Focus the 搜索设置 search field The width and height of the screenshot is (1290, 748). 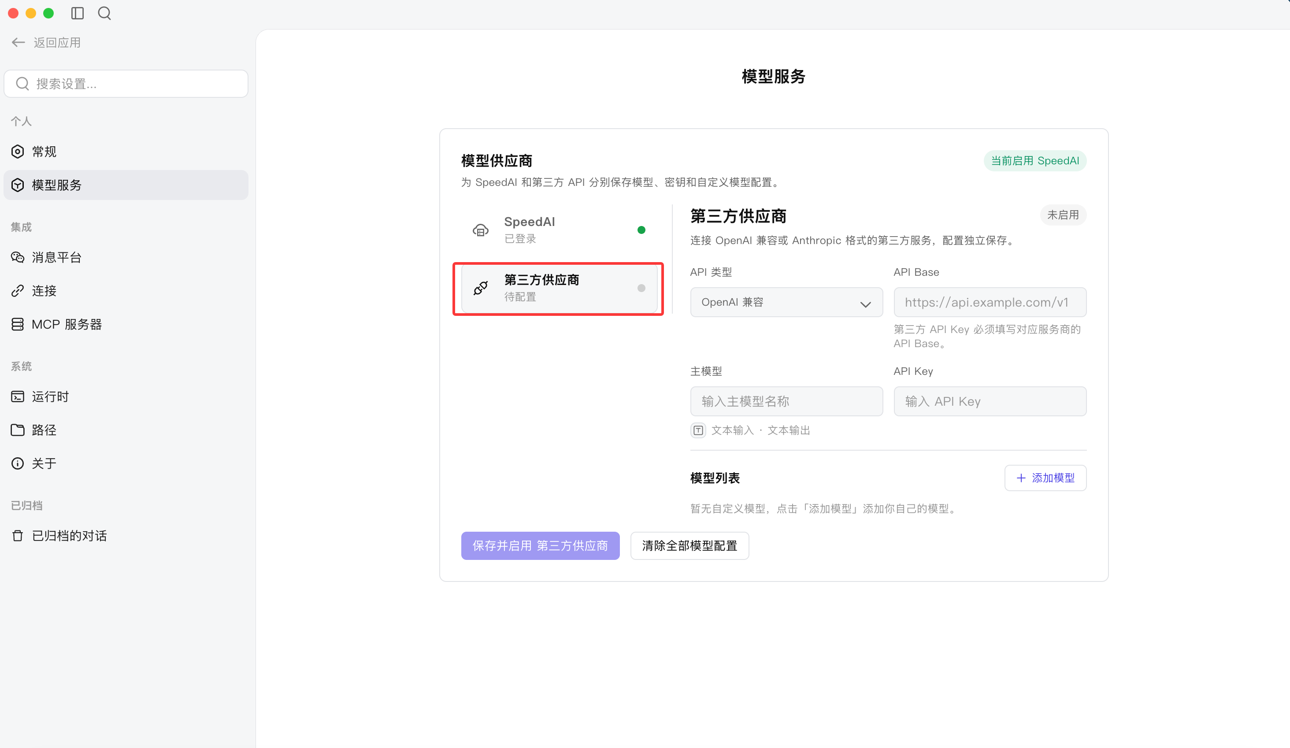point(126,83)
